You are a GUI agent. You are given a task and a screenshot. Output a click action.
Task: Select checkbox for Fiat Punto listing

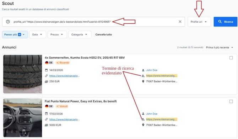231,102
